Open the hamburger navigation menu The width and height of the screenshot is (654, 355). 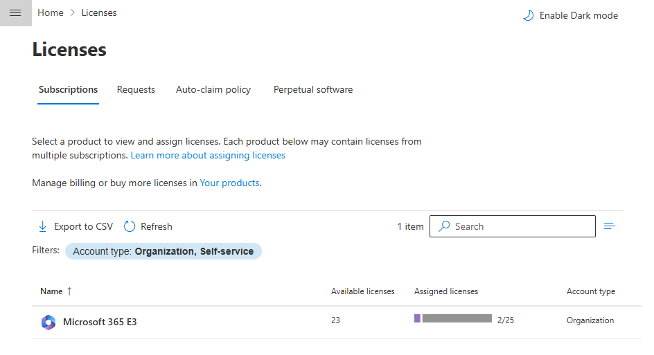[15, 13]
